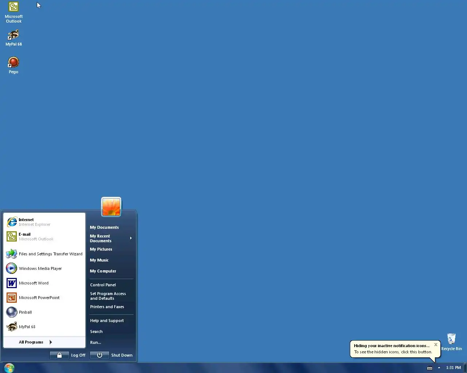Click the Hiding your inactive notification icons message
This screenshot has height=373, width=467.
[x=392, y=346]
